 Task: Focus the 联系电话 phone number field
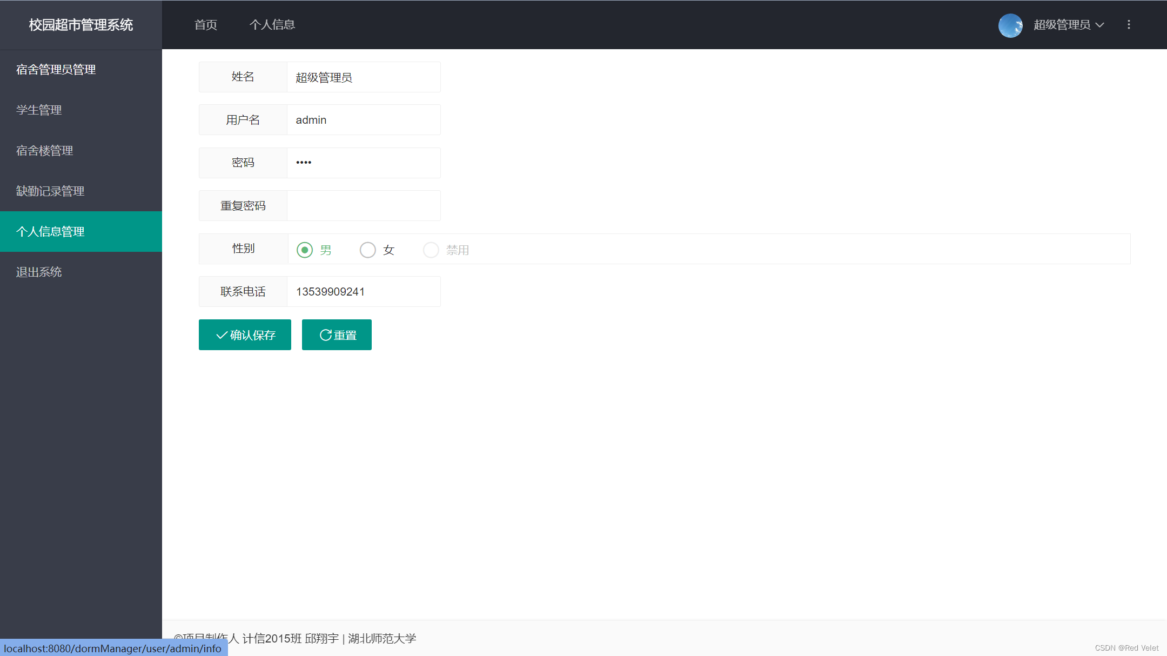coord(364,292)
